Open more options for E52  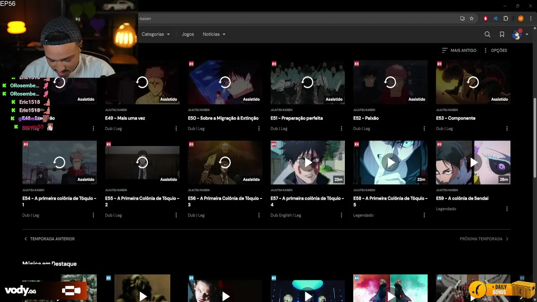click(424, 129)
